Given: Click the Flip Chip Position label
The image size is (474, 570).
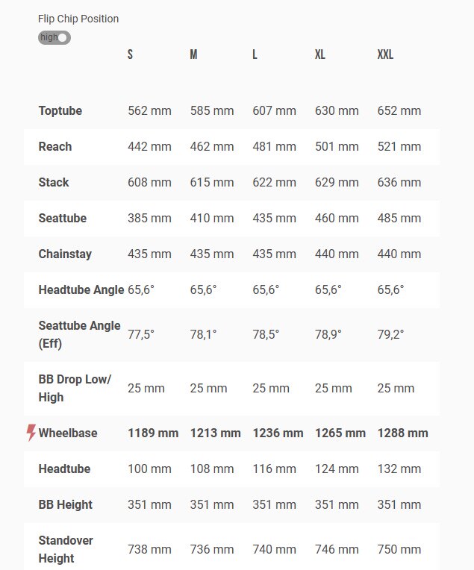Looking at the screenshot, I should [x=78, y=19].
